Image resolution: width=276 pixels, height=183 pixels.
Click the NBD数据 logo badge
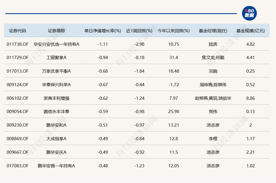coord(249,13)
